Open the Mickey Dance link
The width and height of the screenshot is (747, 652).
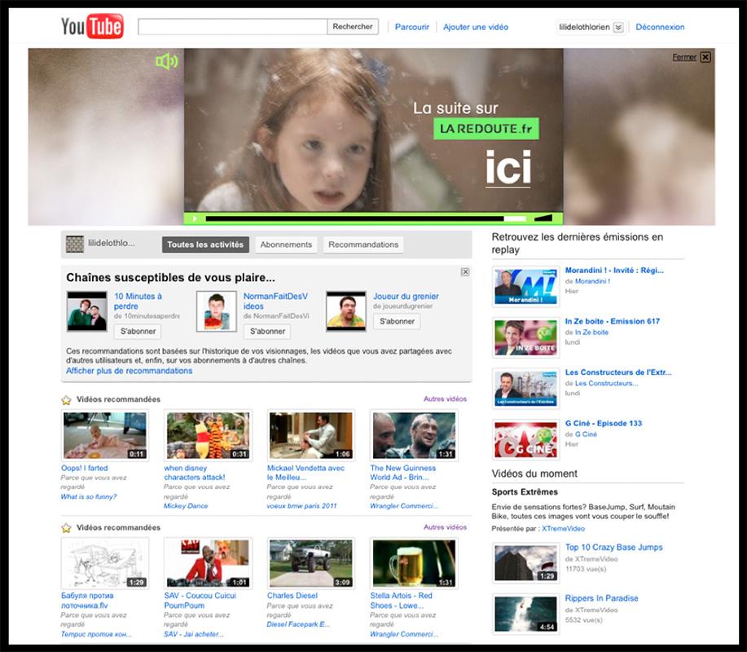pos(186,505)
